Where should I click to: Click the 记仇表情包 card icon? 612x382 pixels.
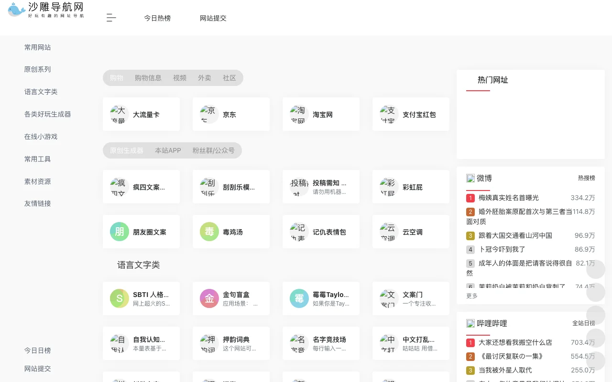pos(299,232)
